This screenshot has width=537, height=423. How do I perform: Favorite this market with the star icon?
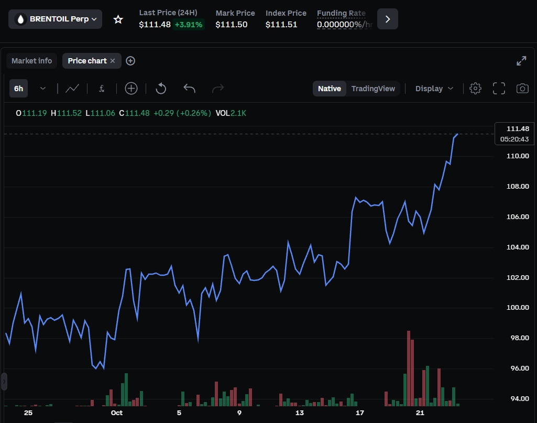(118, 19)
